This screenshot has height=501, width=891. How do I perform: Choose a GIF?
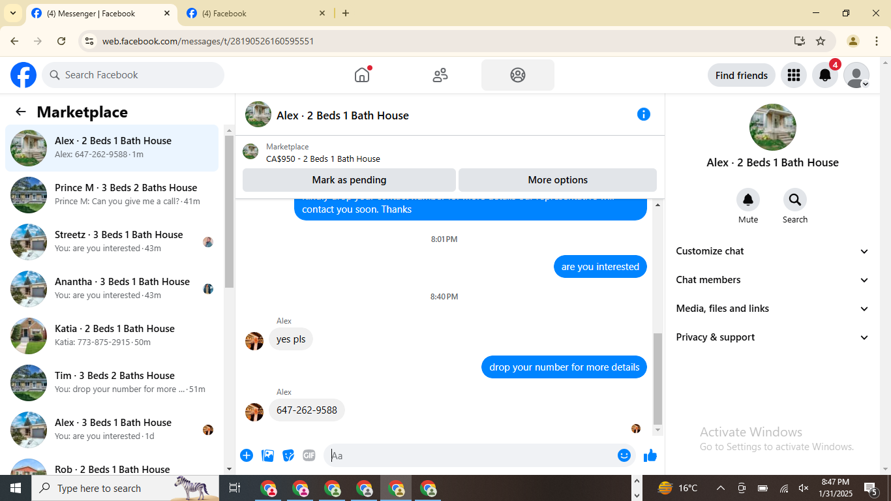[x=309, y=455]
